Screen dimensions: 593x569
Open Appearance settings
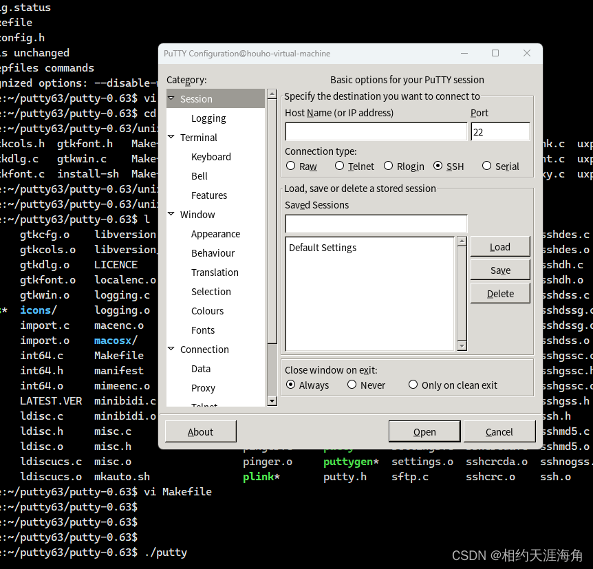tap(215, 234)
